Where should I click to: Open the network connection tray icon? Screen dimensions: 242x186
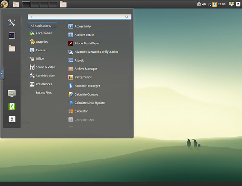[209, 4]
